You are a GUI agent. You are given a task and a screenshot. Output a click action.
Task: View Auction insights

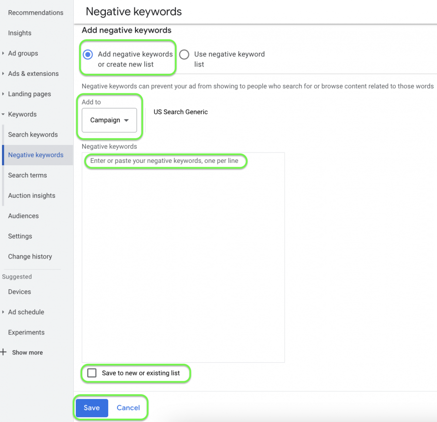pyautogui.click(x=32, y=195)
